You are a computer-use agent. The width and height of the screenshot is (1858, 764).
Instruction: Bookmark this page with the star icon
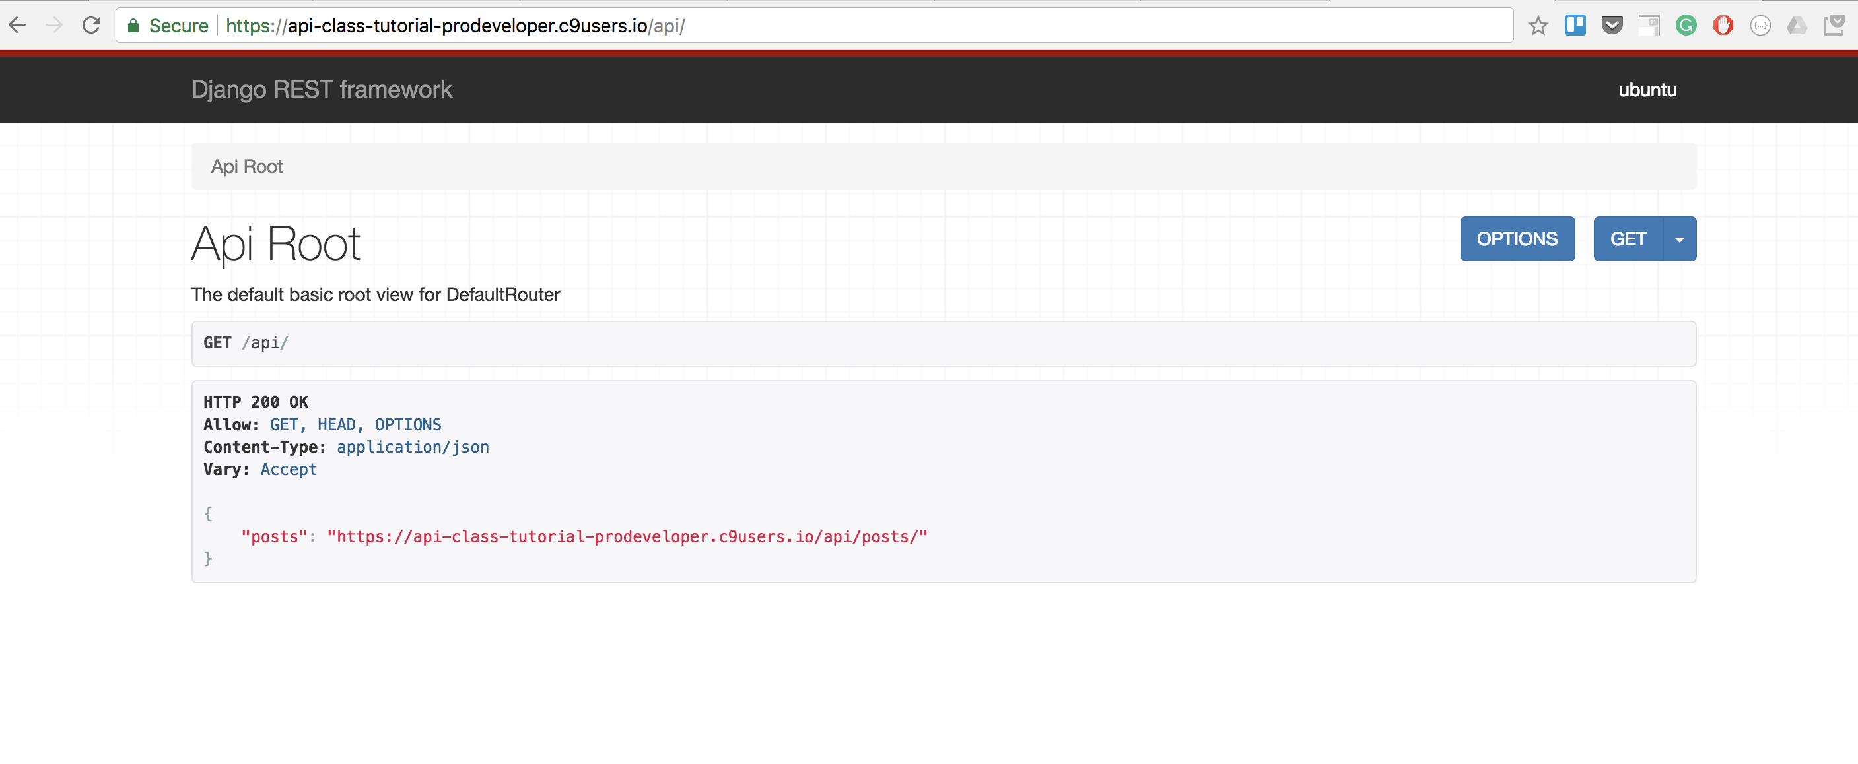(x=1538, y=26)
